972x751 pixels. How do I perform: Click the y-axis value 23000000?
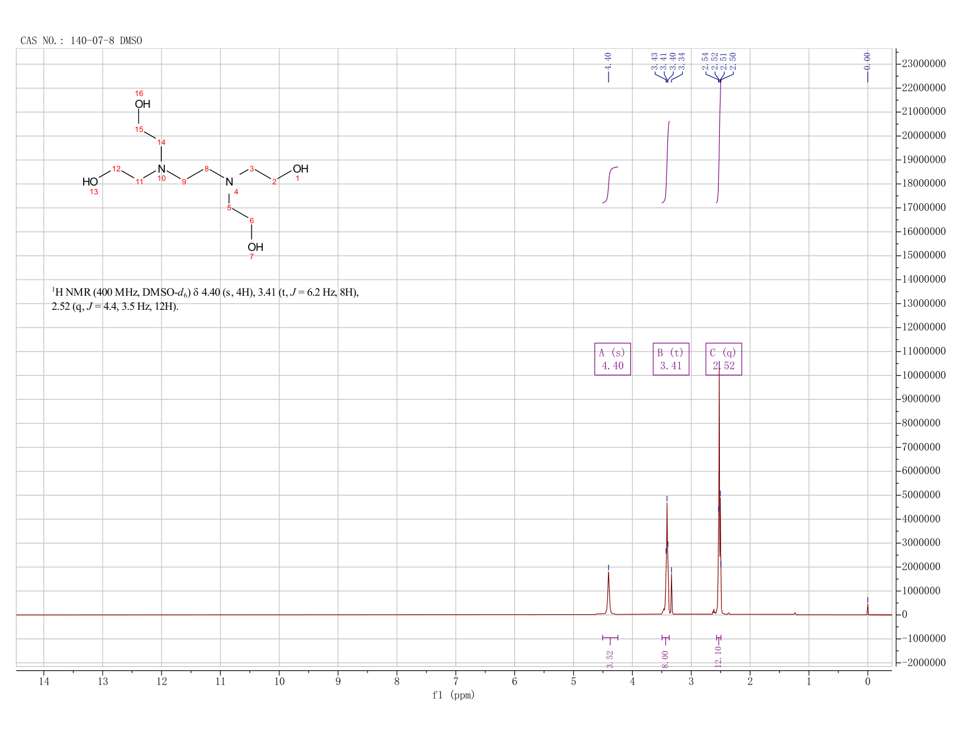[x=924, y=64]
